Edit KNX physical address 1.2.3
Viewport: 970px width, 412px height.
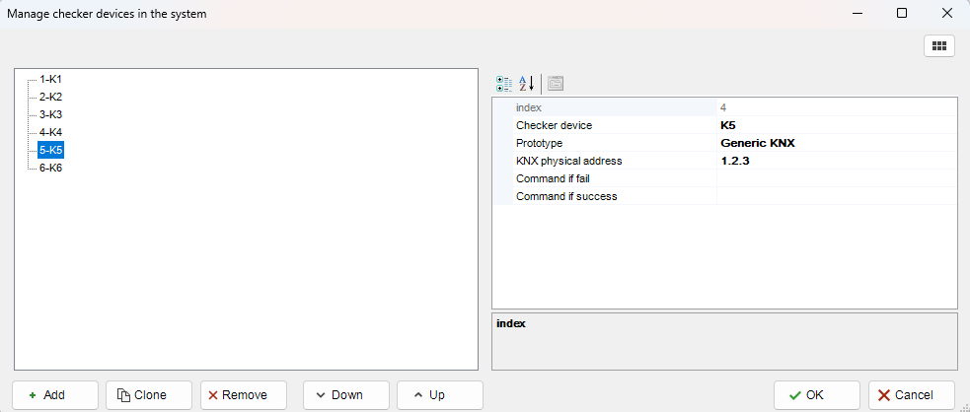[836, 161]
